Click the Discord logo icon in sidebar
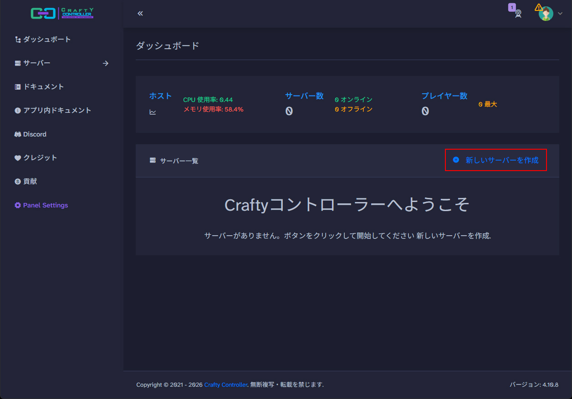 click(18, 134)
